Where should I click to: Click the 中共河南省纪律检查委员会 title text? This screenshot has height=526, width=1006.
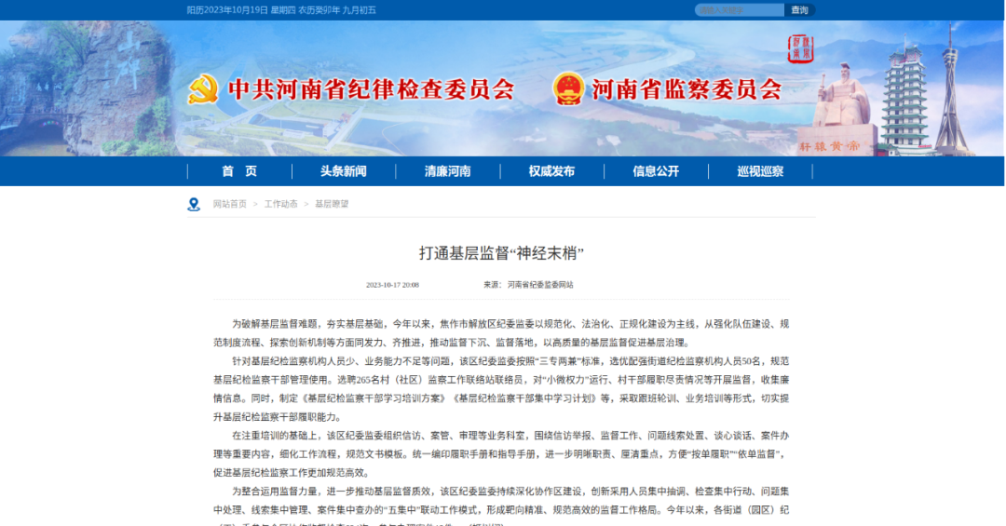pos(372,89)
